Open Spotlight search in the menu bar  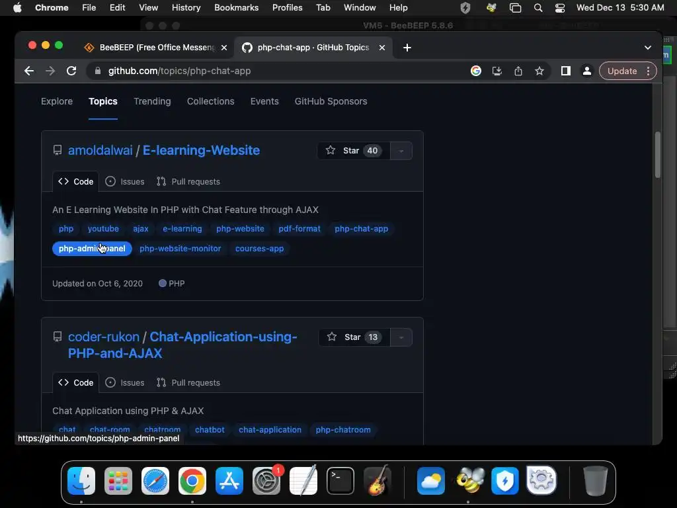(x=538, y=8)
